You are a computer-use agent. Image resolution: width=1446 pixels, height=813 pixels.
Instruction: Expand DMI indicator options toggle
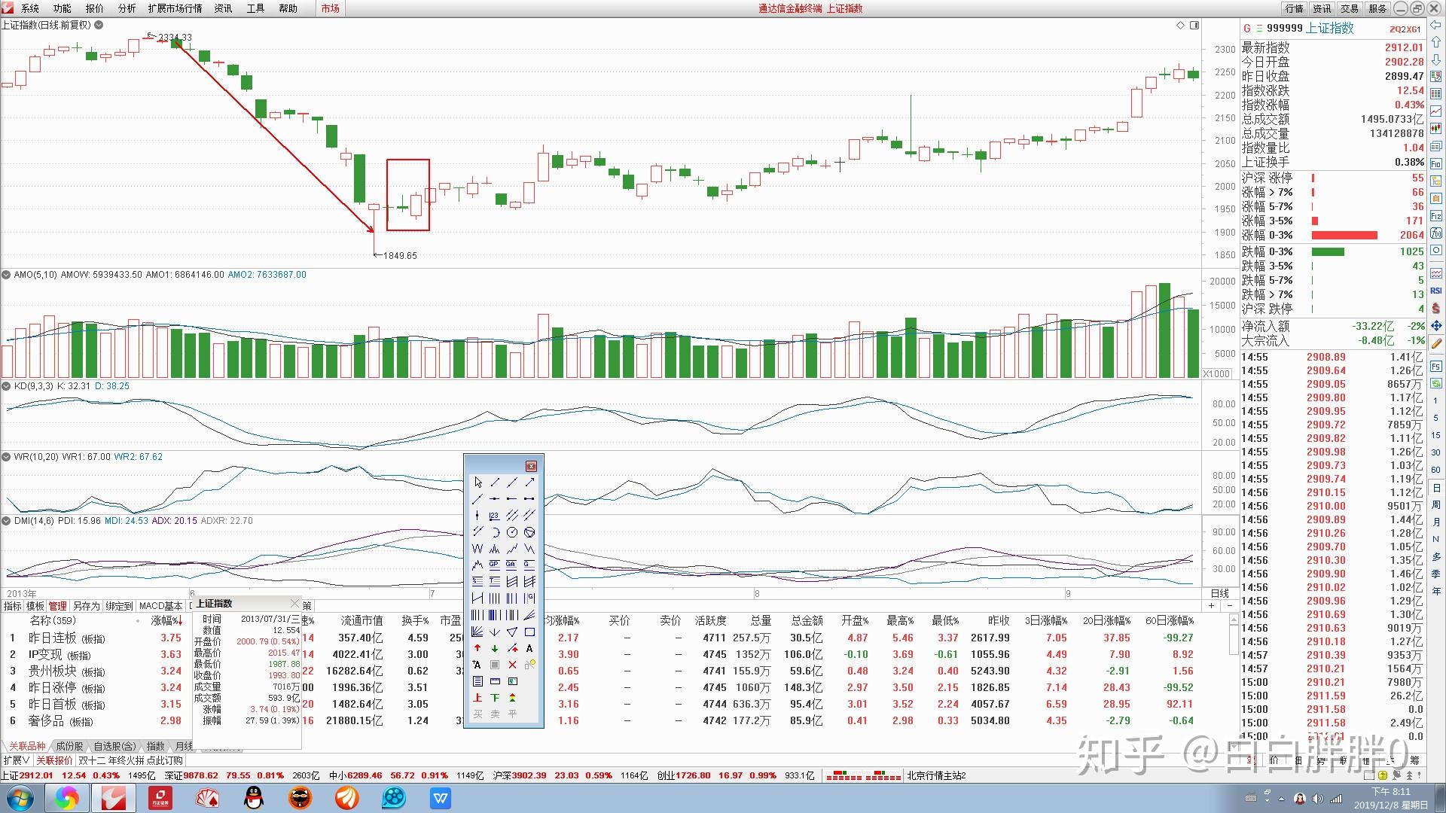click(6, 521)
